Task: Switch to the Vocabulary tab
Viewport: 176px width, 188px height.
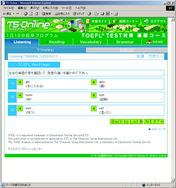Action: [x=90, y=42]
